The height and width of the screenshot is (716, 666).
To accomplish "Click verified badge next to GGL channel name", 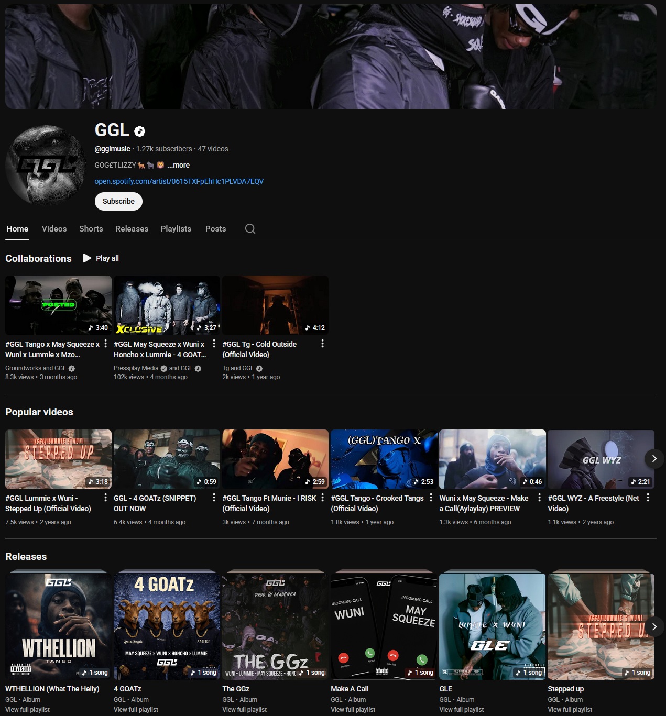I will pos(140,131).
